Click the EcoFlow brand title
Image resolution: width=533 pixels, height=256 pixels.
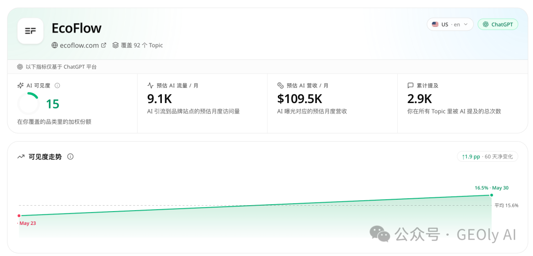point(76,28)
